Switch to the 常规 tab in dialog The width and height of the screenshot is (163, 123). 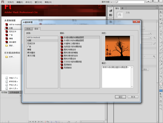click(28, 29)
